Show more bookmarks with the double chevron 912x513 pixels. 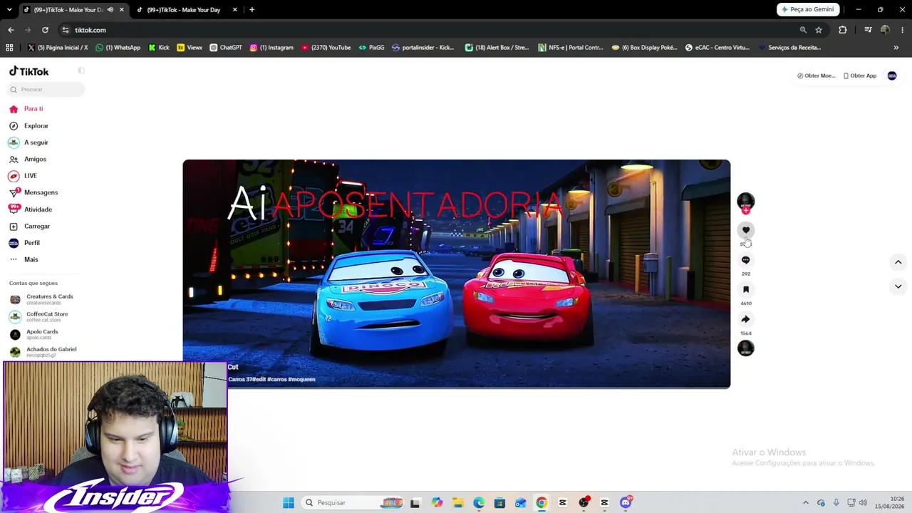[x=896, y=48]
